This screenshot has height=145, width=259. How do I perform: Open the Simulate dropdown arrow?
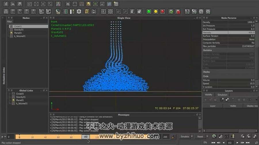(192, 137)
